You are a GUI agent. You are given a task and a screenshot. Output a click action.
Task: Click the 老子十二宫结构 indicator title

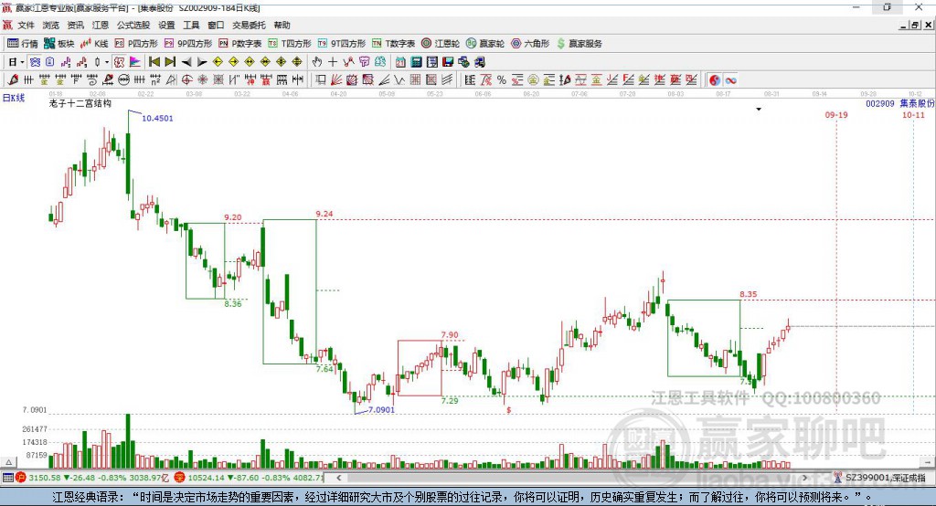pyautogui.click(x=80, y=104)
